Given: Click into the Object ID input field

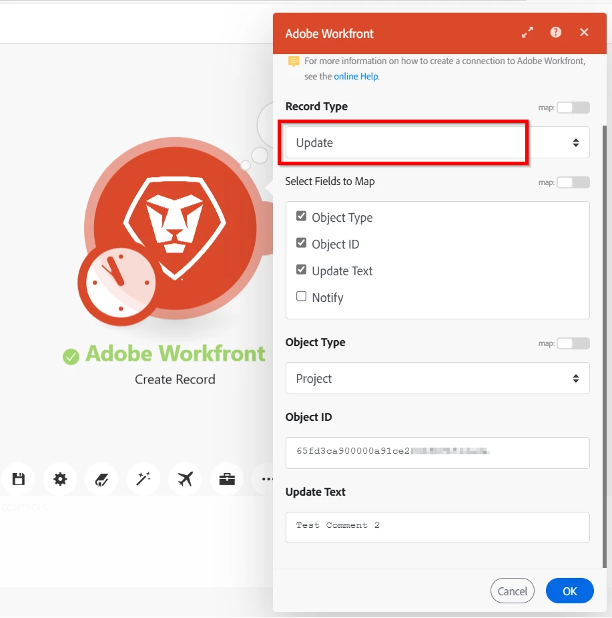Looking at the screenshot, I should coord(438,453).
